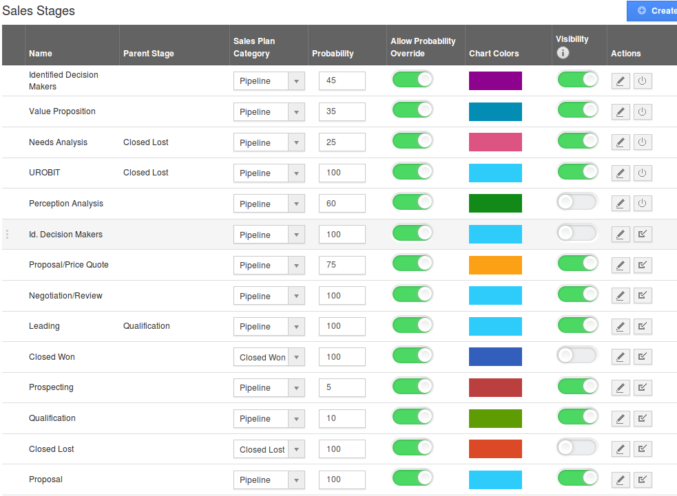Screen dimensions: 677x496
Task: Sort by the Probability column header
Action: click(x=333, y=54)
